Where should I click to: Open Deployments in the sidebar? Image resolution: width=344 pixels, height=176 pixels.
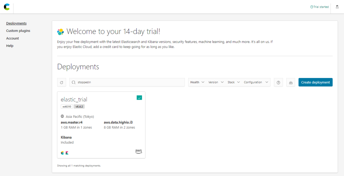click(16, 23)
